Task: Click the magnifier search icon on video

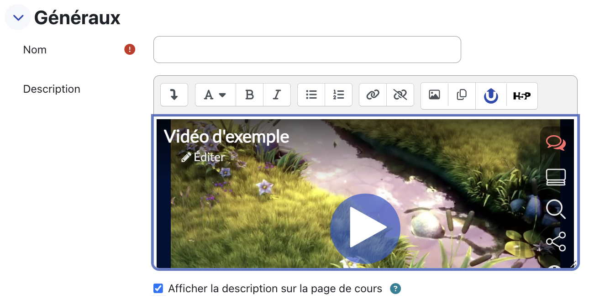Action: 556,209
